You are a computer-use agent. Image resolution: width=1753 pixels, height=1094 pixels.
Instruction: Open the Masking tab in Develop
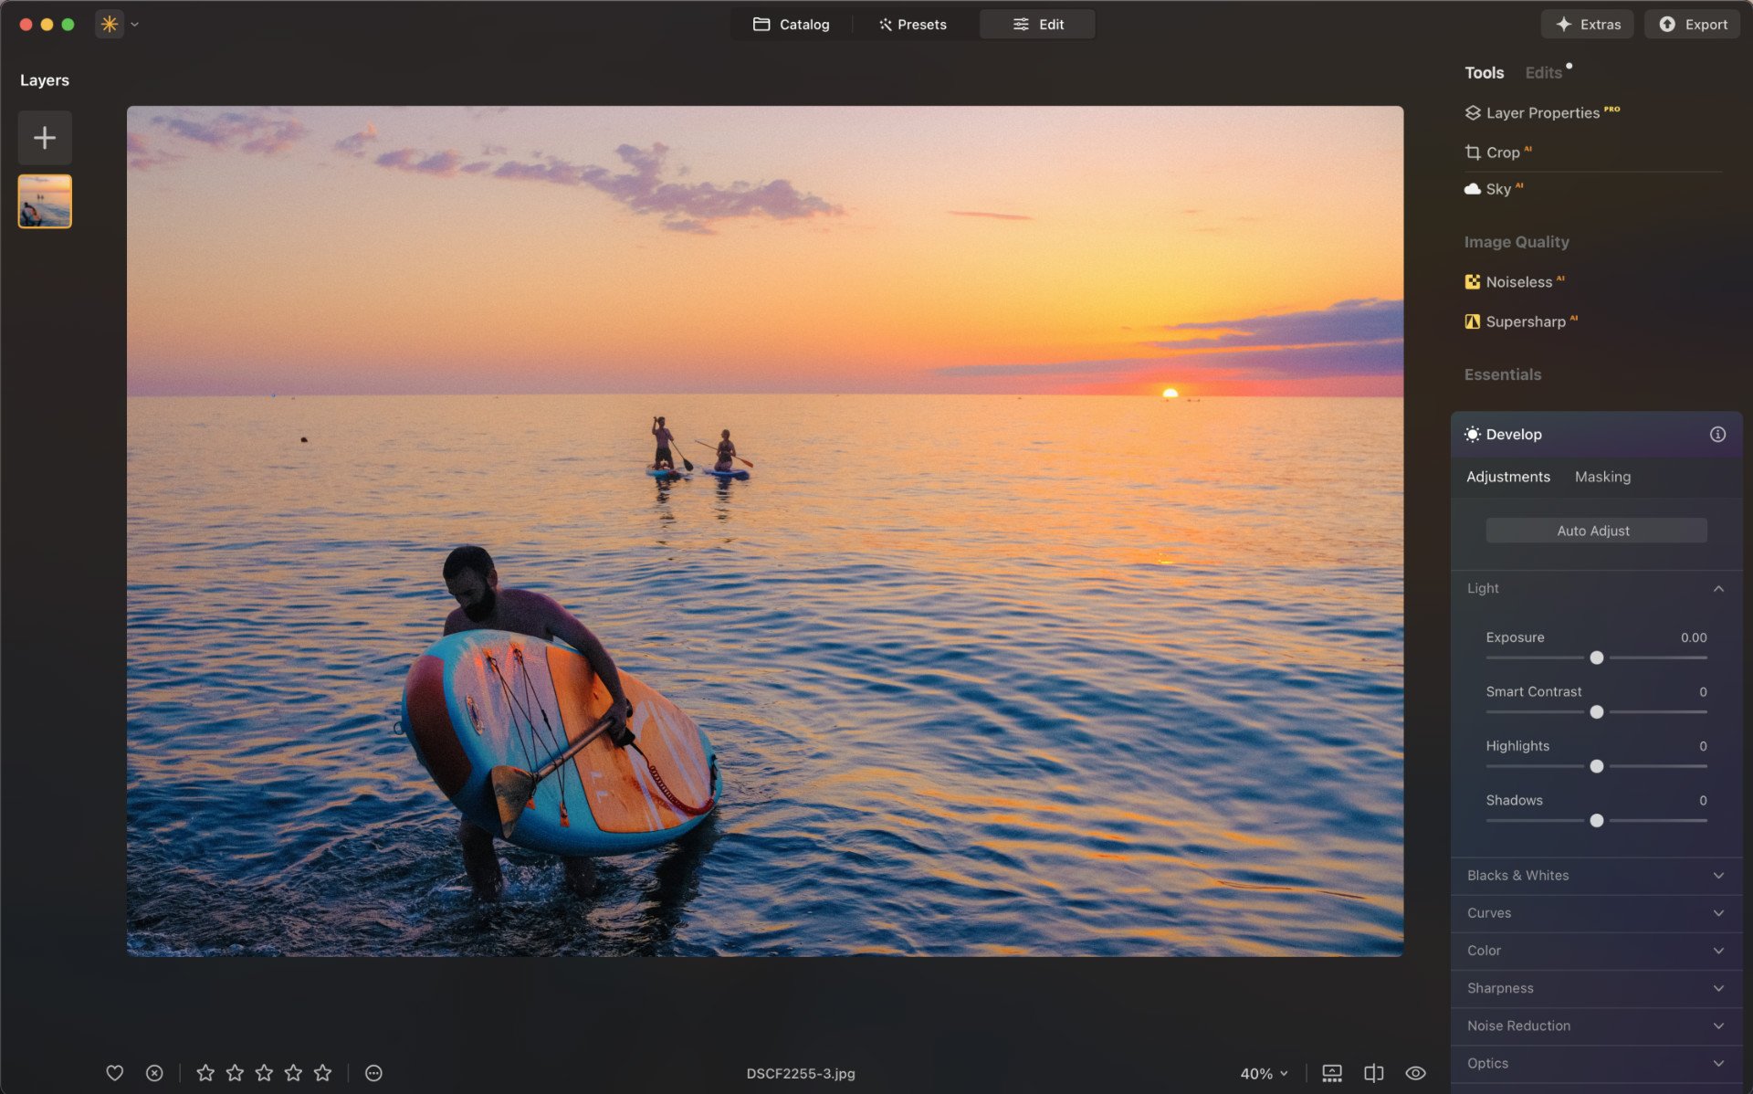pos(1602,477)
